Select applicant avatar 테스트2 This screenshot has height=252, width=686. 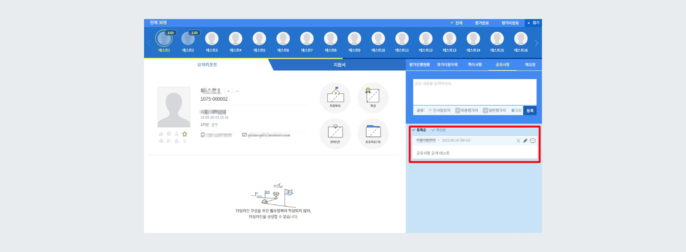click(188, 39)
